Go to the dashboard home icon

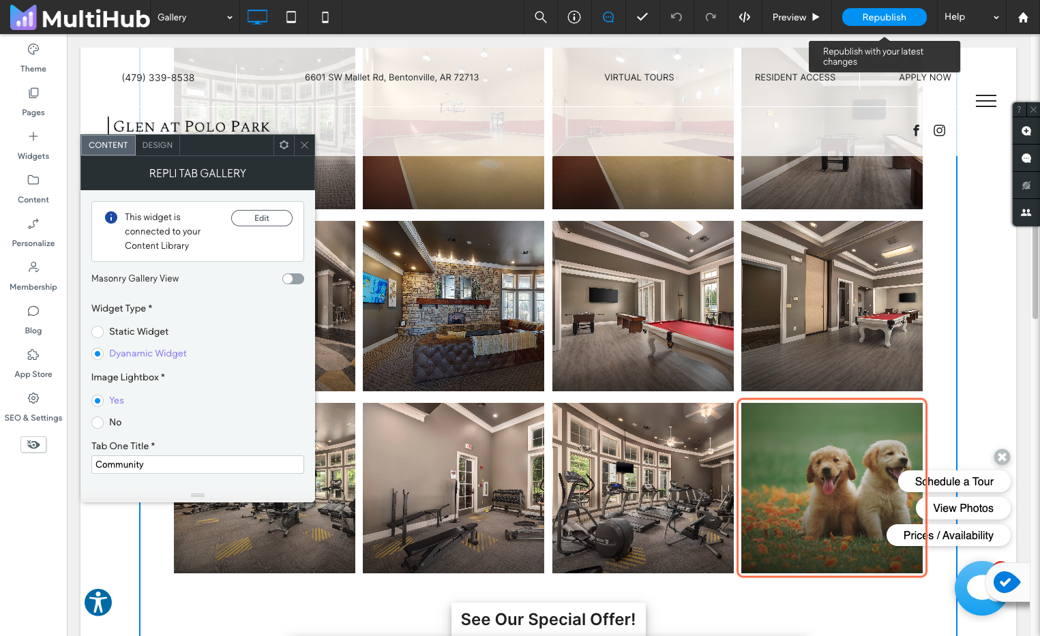pos(1023,17)
